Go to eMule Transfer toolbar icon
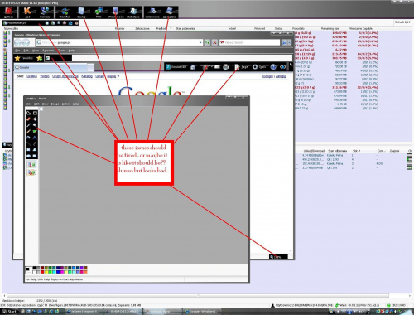 coord(65,12)
